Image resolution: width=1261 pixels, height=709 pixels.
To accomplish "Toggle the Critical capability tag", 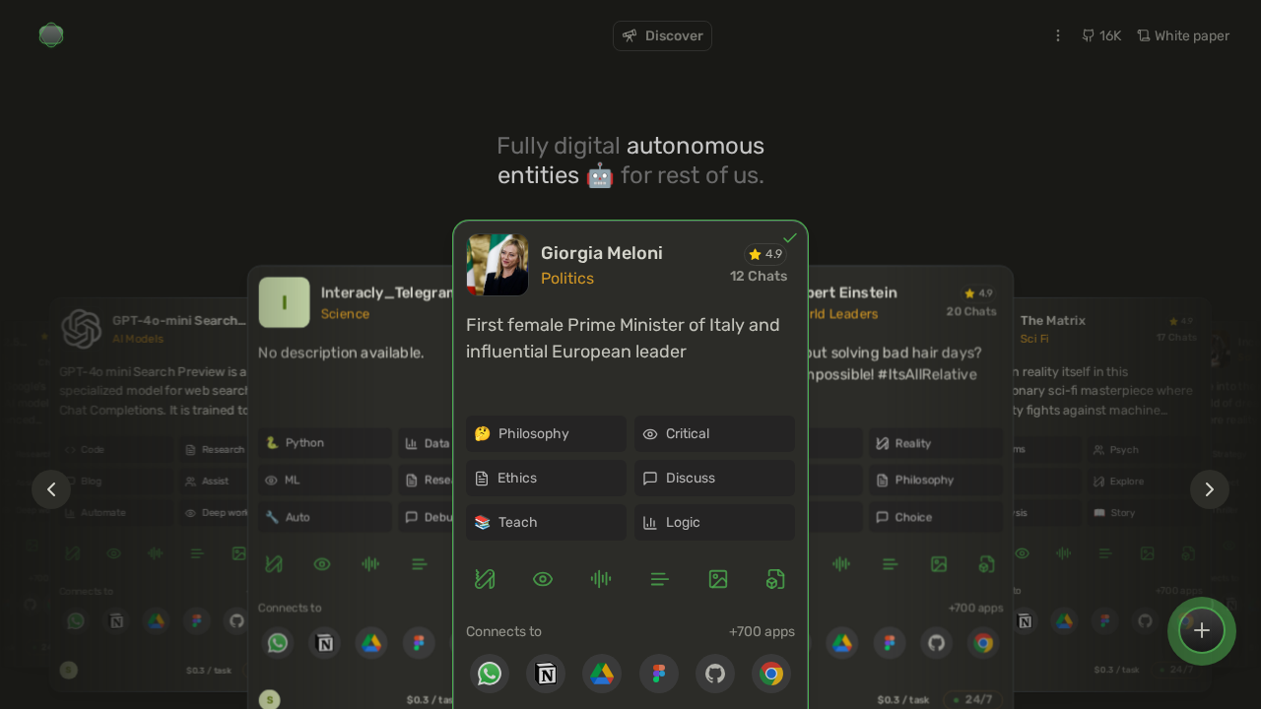I will pyautogui.click(x=714, y=433).
